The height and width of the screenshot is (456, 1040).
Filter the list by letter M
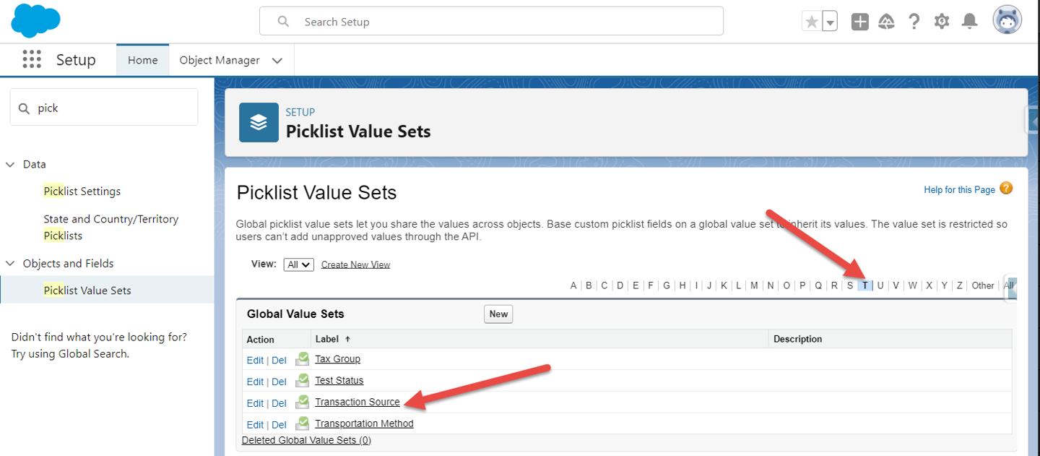click(x=754, y=285)
